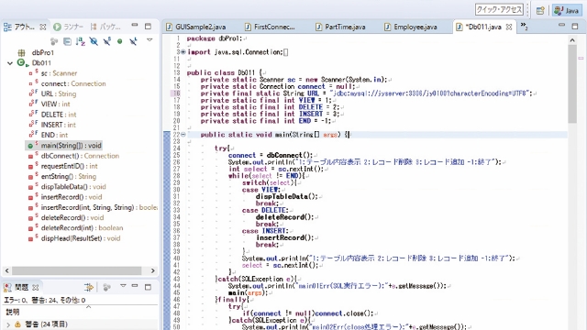Viewport: 587px width, 330px height.
Task: Open the PartTime.java editor tab
Action: (x=340, y=27)
